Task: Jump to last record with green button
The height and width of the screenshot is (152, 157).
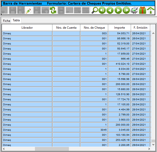Action: [126, 10]
